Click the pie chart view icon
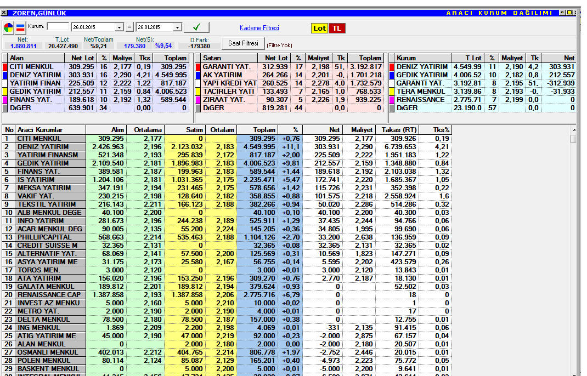 (8, 27)
